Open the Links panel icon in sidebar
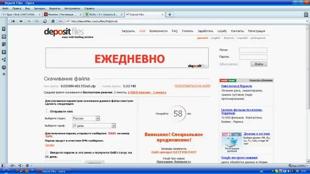This screenshot has width=310, height=174. [4, 59]
